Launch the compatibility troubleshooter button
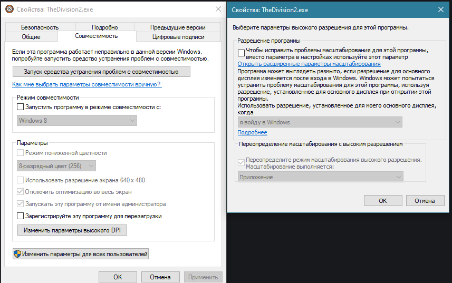This screenshot has width=452, height=283. click(101, 72)
